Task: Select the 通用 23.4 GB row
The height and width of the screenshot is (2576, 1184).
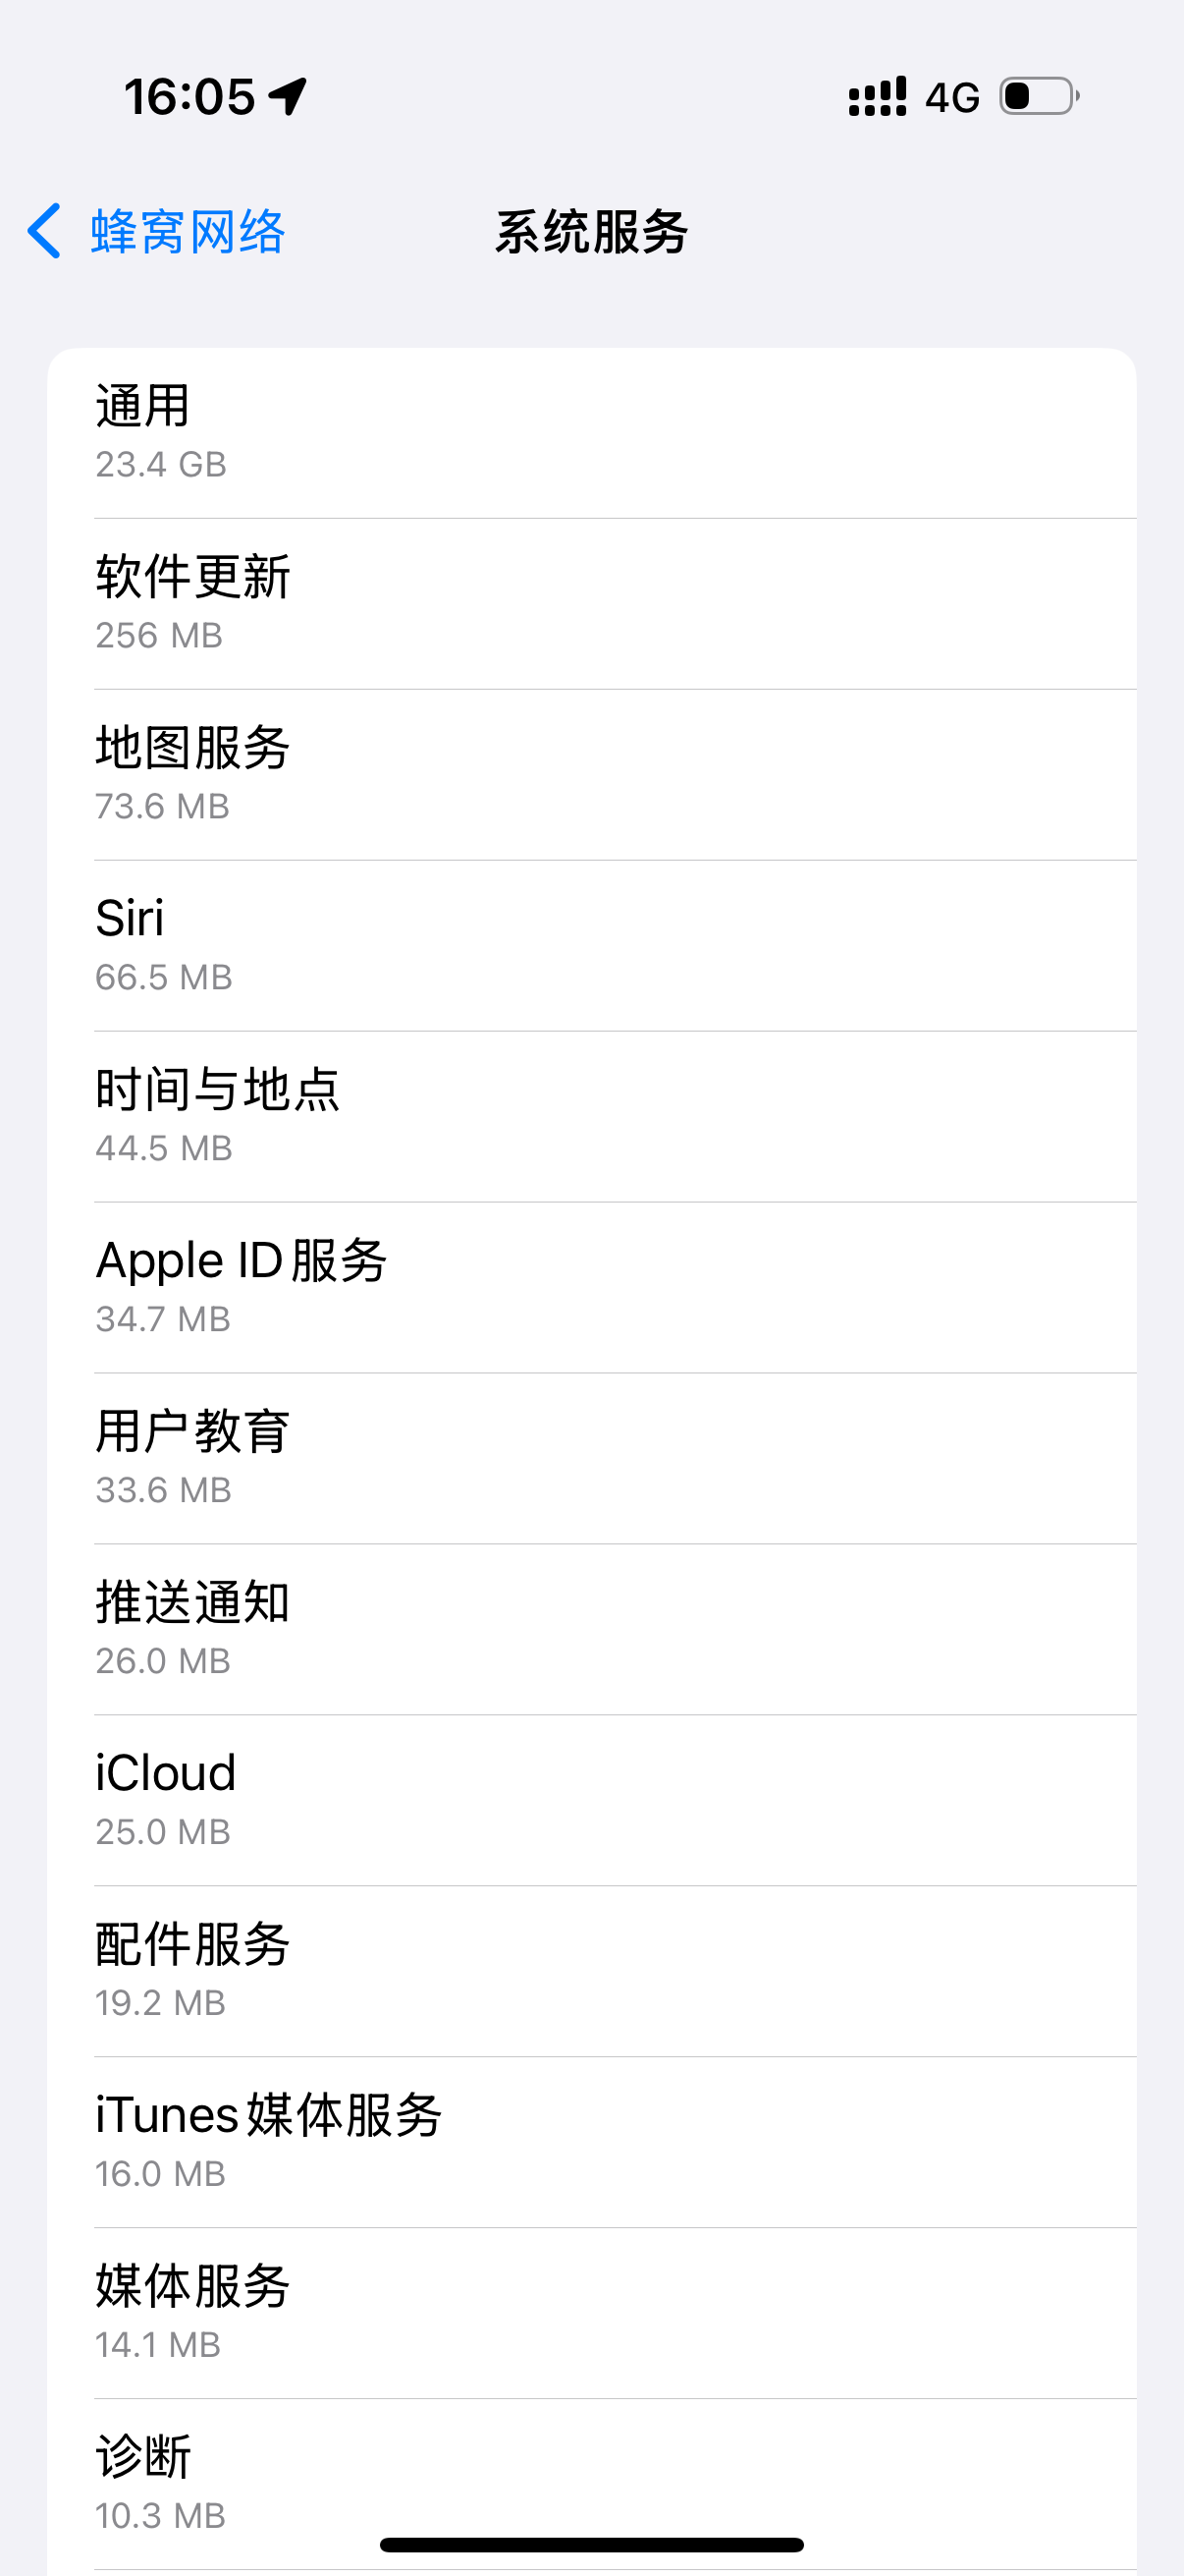Action: coord(591,433)
